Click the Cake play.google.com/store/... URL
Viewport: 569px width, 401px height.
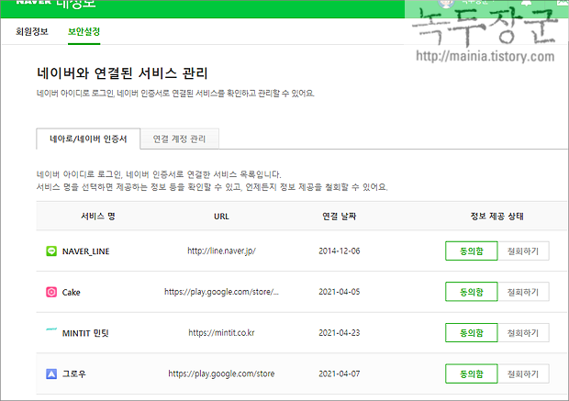point(221,292)
